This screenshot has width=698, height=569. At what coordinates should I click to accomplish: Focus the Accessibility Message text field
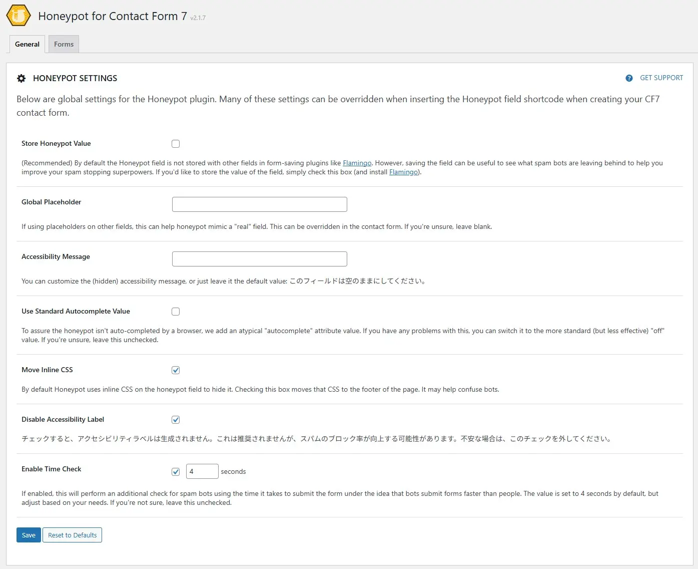(x=260, y=259)
